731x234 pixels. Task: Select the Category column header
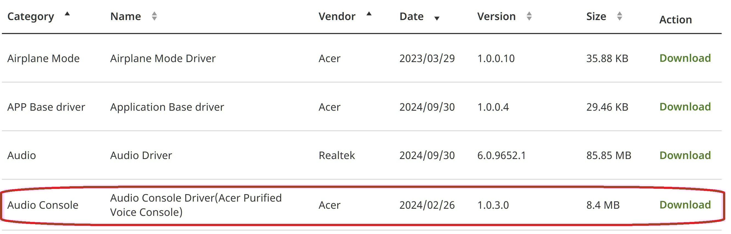pyautogui.click(x=31, y=17)
